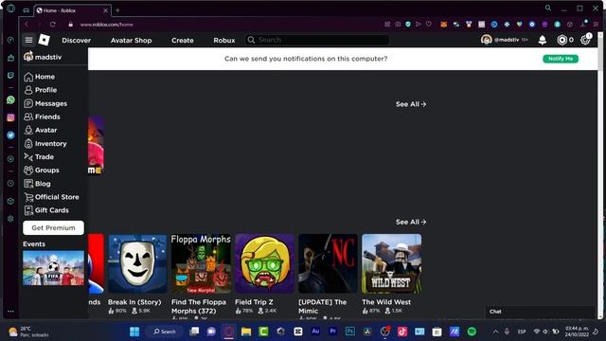The height and width of the screenshot is (341, 606).
Task: Open Avatar Shop in navigation
Action: tap(131, 40)
